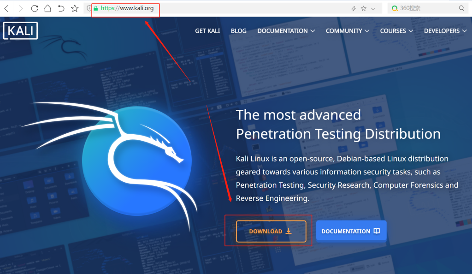Open the BLOG menu item
The image size is (472, 274).
[239, 31]
